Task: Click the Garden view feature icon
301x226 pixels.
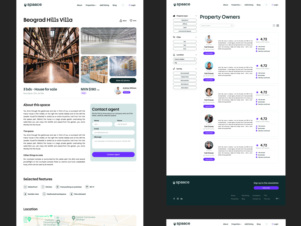Action: pos(25,194)
